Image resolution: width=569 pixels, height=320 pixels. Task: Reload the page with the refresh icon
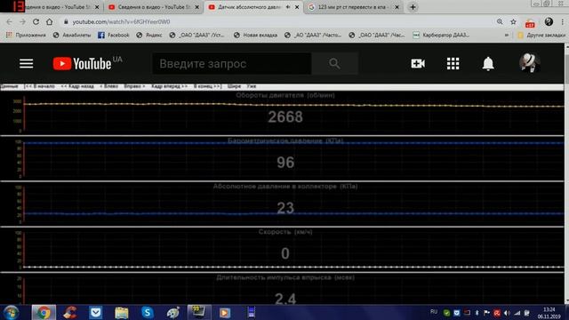36,21
